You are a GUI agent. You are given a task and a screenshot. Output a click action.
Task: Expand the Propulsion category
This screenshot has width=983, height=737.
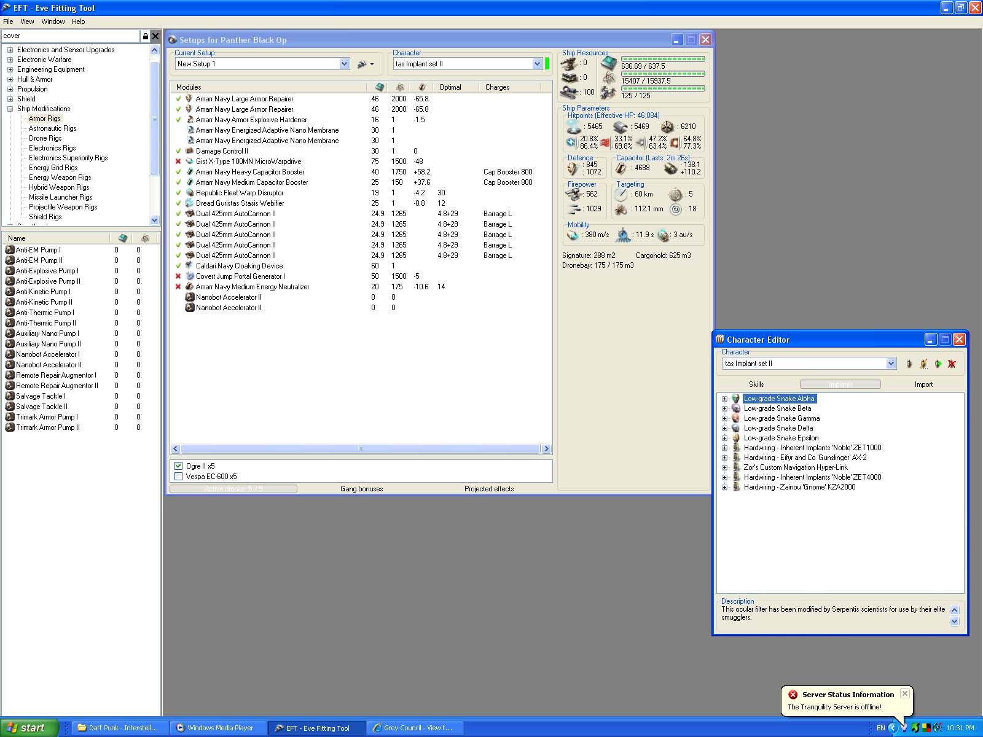click(10, 89)
